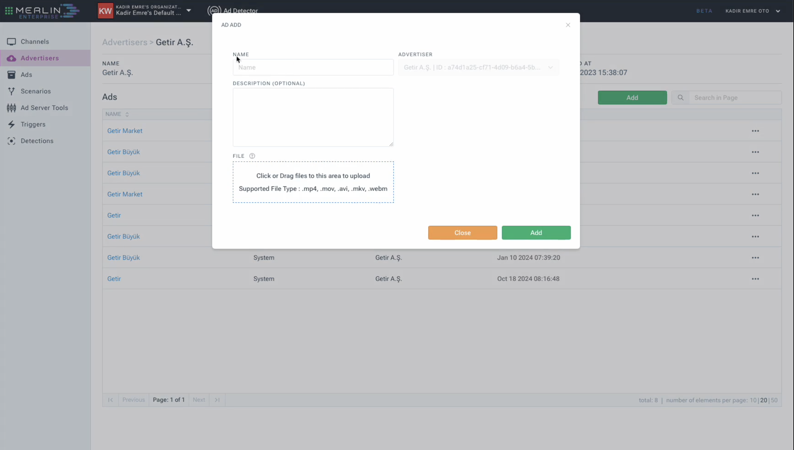Click the KW organization avatar
The height and width of the screenshot is (450, 794).
pyautogui.click(x=105, y=11)
